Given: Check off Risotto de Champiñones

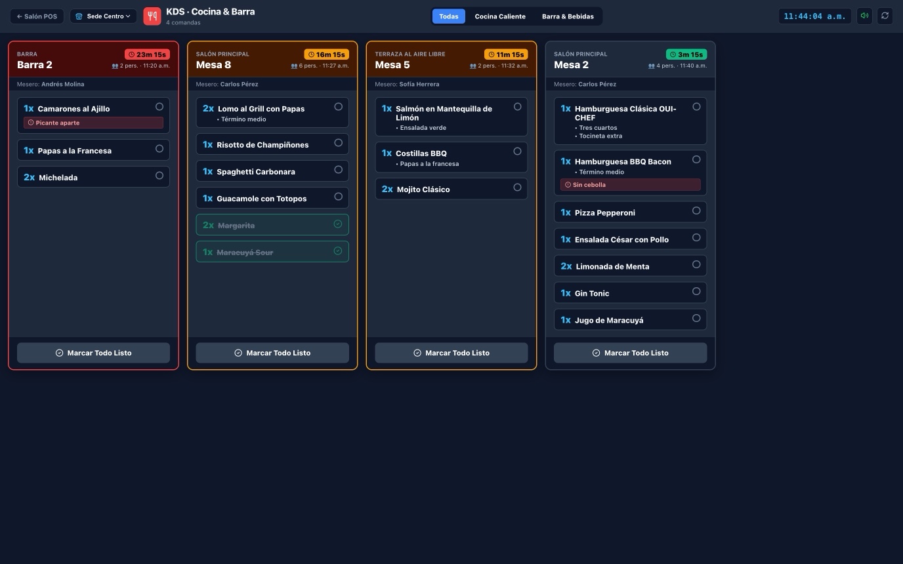Looking at the screenshot, I should pyautogui.click(x=339, y=142).
